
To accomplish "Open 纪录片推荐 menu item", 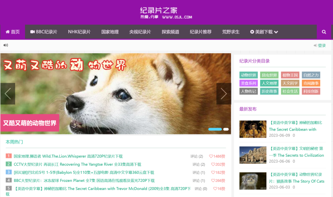I will (201, 32).
